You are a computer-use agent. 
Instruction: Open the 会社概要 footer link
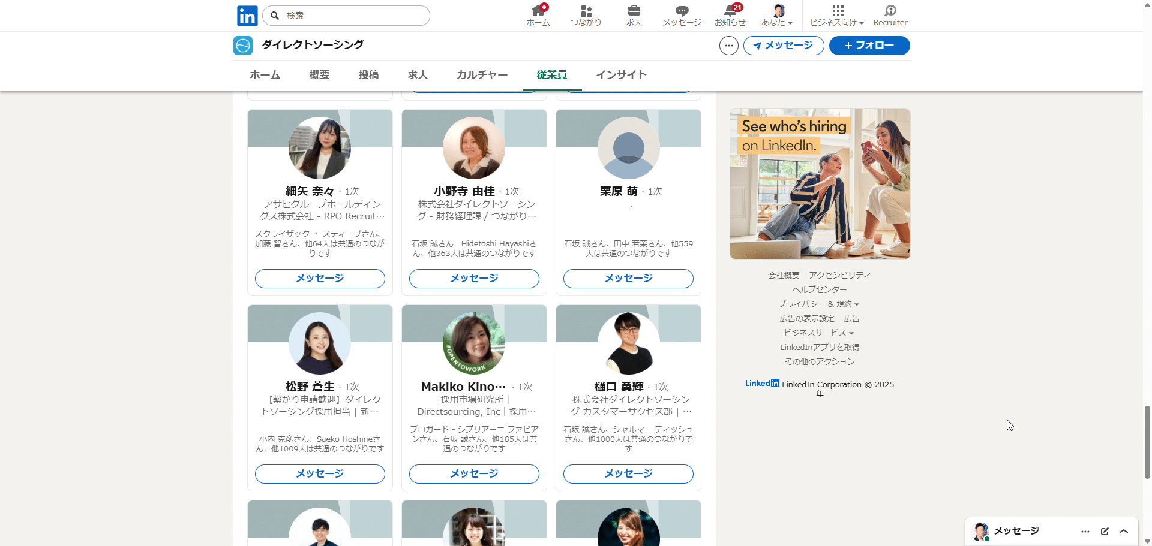(784, 275)
